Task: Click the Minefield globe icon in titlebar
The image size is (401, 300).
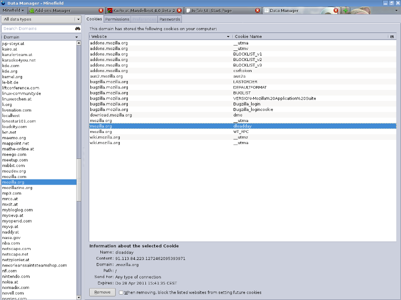Action: 4,2
